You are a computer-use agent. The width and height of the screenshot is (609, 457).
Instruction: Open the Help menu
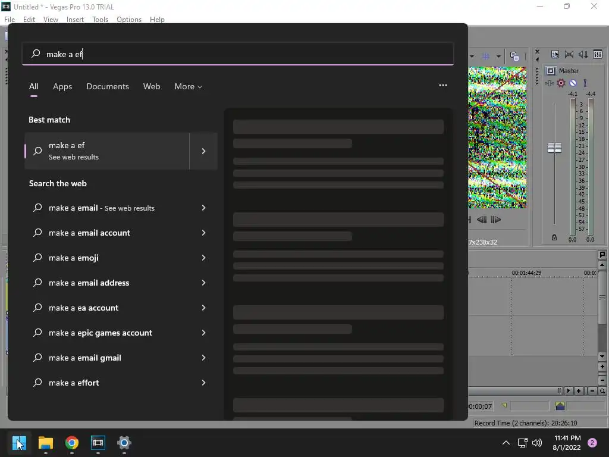click(157, 20)
